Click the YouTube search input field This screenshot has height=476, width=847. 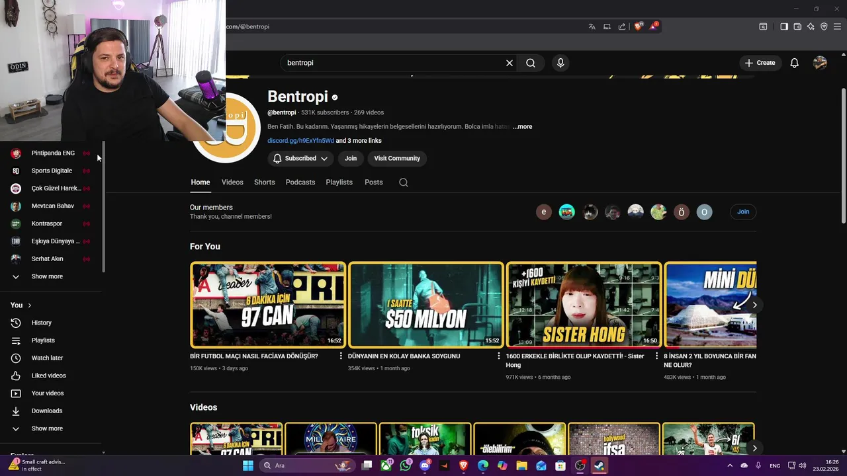click(x=394, y=63)
